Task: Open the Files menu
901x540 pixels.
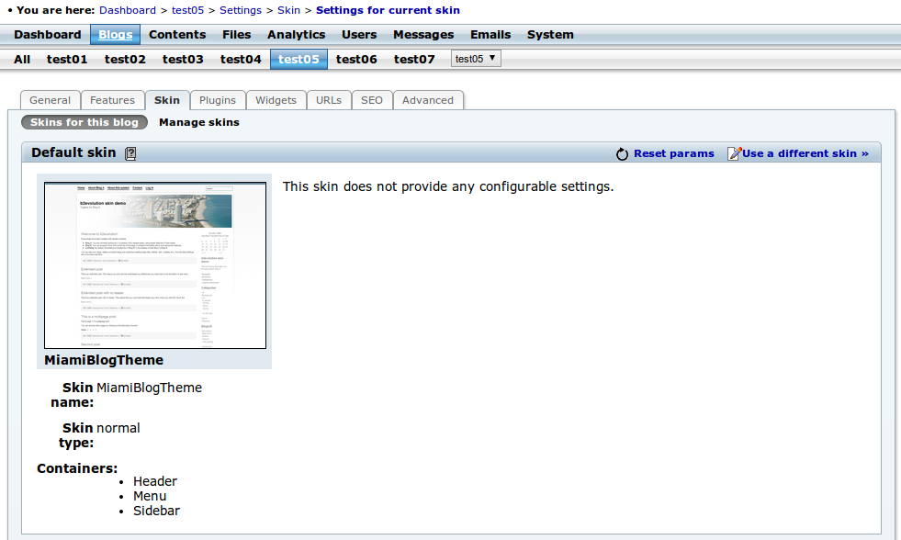Action: click(x=237, y=35)
